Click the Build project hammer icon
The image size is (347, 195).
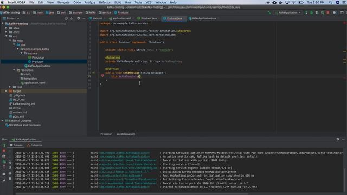pos(269,12)
